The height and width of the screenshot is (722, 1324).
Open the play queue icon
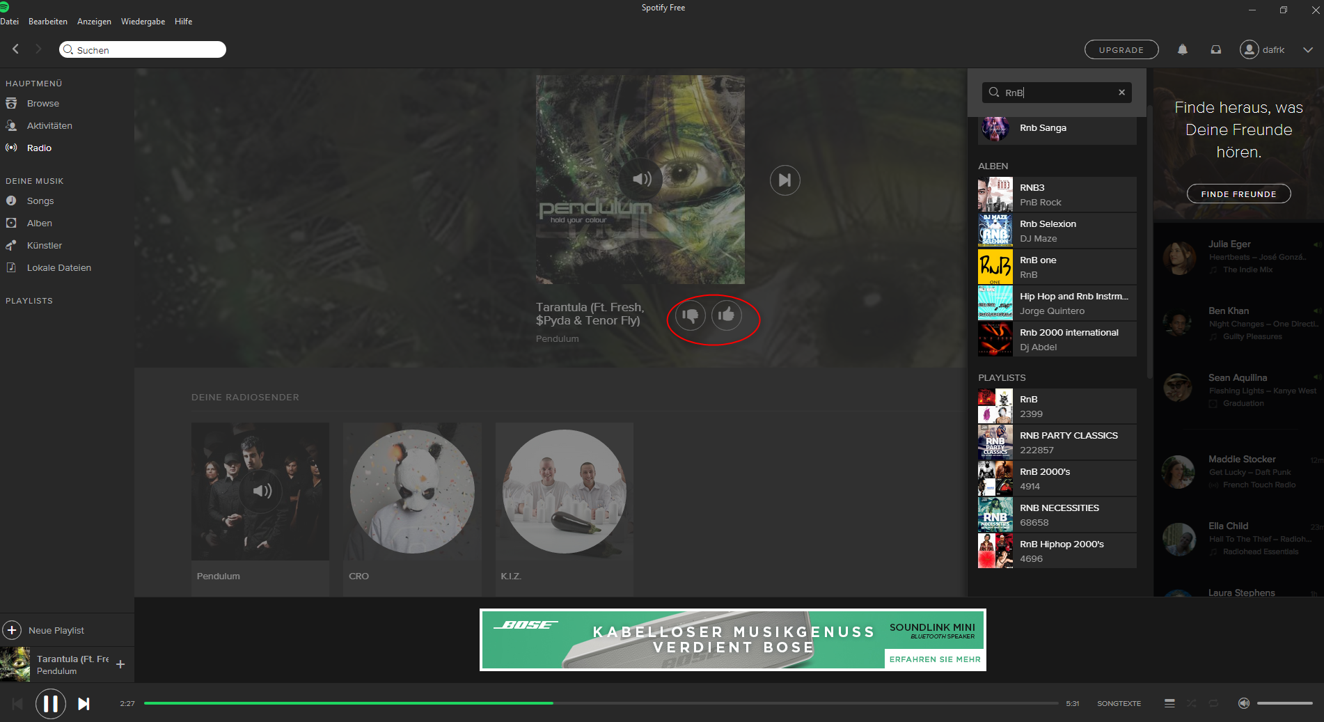pos(1169,703)
